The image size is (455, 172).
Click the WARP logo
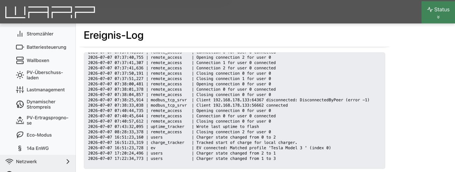click(x=50, y=12)
